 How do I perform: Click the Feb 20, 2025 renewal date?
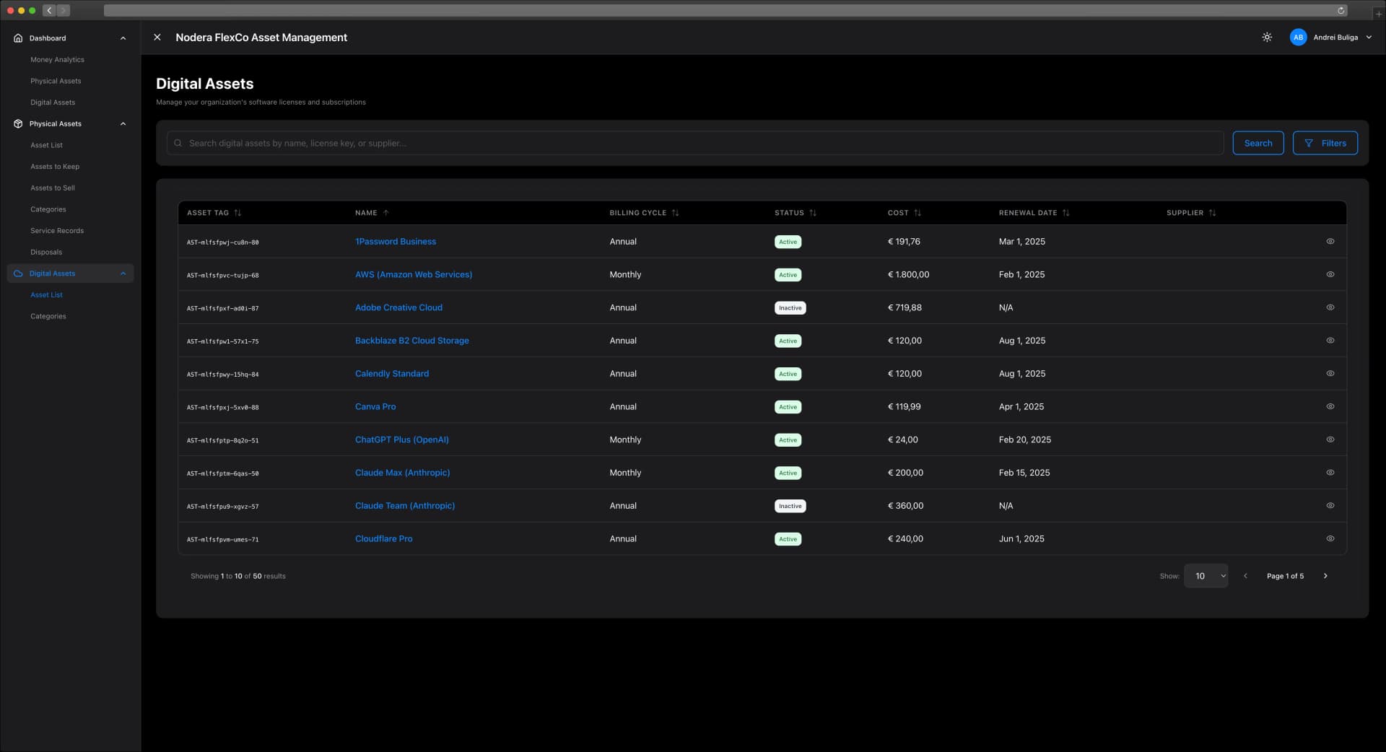point(1024,440)
